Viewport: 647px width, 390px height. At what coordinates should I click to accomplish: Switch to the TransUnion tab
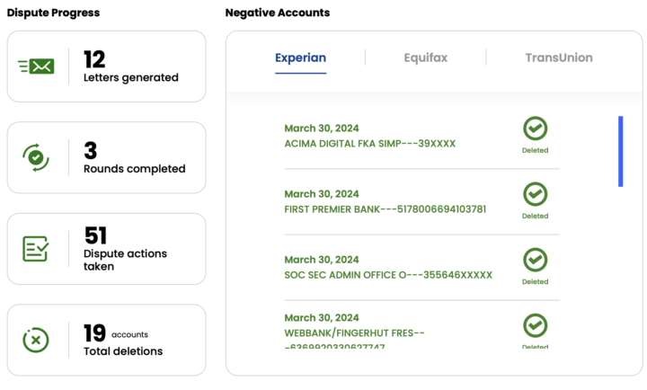click(559, 58)
